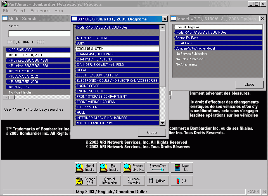Click PartSmart application icon in title bar
Image resolution: width=268 pixels, height=196 pixels.
click(x=4, y=4)
